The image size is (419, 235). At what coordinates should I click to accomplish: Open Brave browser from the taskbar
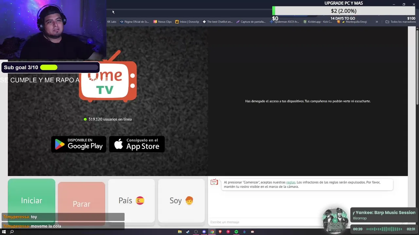pos(220,232)
